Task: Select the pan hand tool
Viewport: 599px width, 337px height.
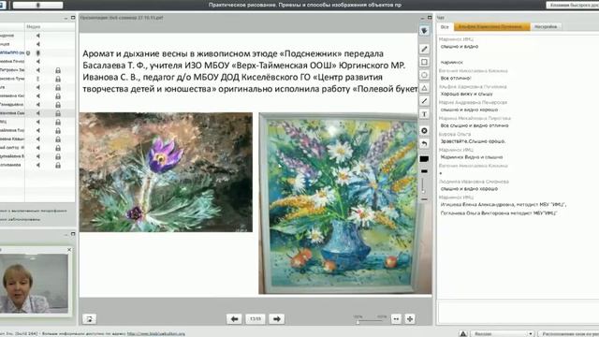Action: coord(424,31)
